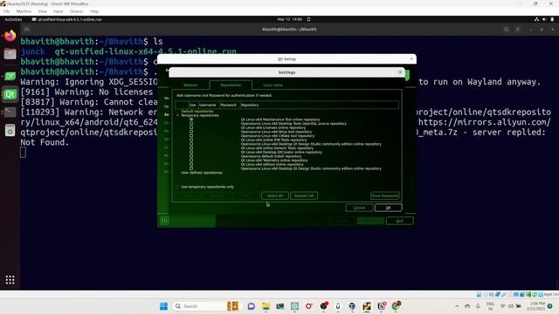
Task: Toggle Telemetry online repository checkbox
Action: tap(191, 160)
